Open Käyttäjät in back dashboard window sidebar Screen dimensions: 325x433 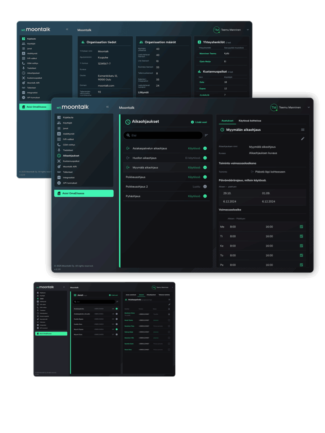[28, 44]
